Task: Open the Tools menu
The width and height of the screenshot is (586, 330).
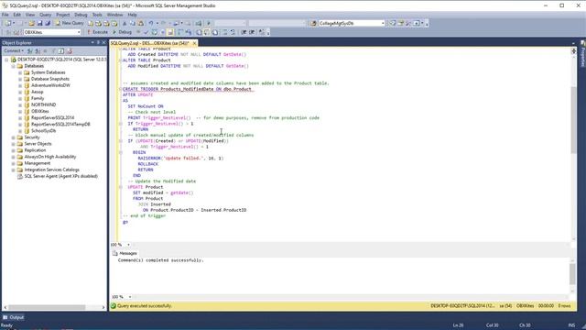Action: click(x=97, y=15)
